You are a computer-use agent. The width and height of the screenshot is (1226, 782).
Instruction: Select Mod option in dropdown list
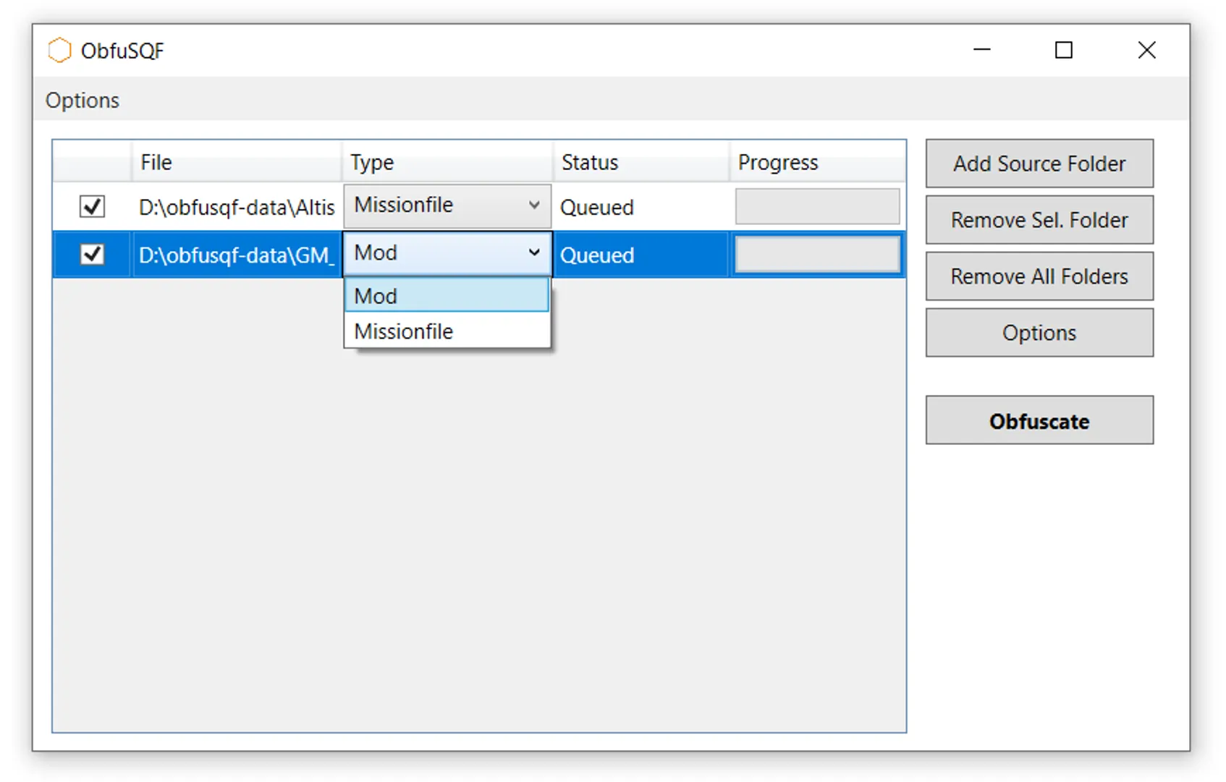click(447, 296)
